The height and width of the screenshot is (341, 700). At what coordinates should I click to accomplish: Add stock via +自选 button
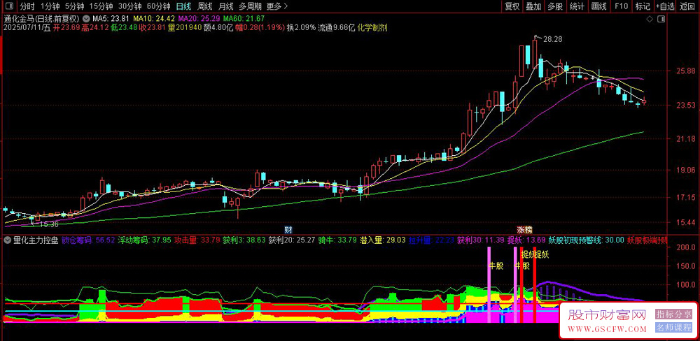coord(666,6)
